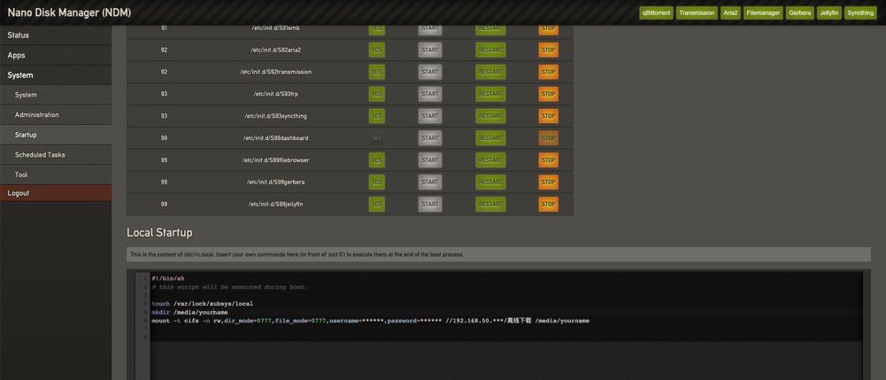
Task: Start the S91smb service
Action: [430, 28]
